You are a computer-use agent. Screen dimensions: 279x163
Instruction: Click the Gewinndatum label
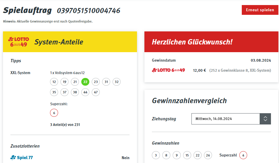click(x=164, y=60)
